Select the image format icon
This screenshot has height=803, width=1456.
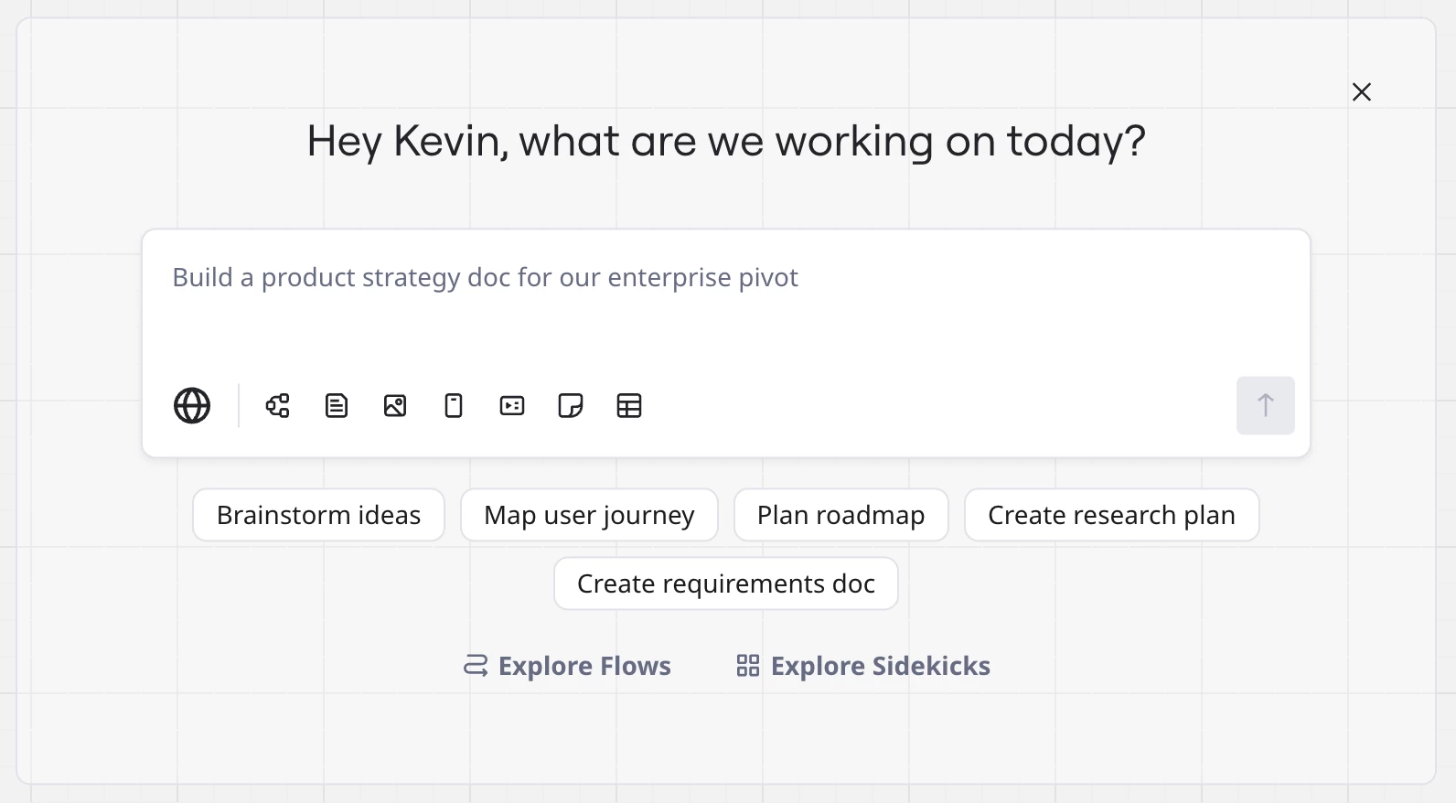tap(395, 405)
